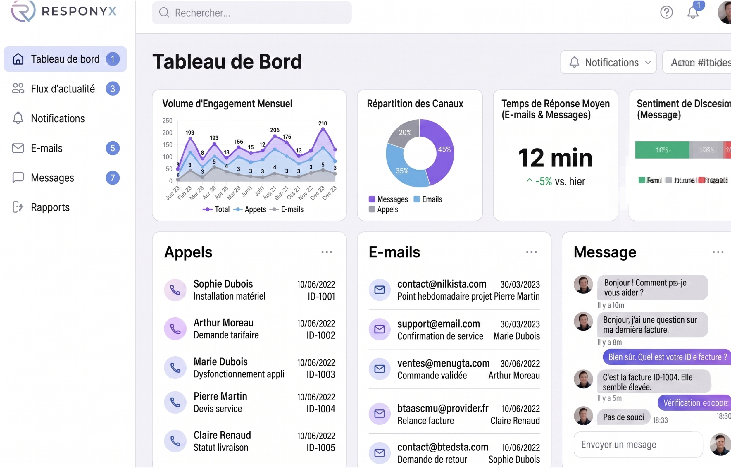The height and width of the screenshot is (468, 731).
Task: Focus the Rechercher search field
Action: pos(251,13)
